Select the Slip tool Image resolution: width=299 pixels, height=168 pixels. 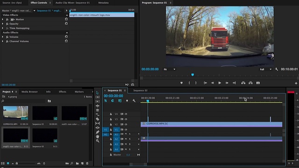pyautogui.click(x=98, y=123)
